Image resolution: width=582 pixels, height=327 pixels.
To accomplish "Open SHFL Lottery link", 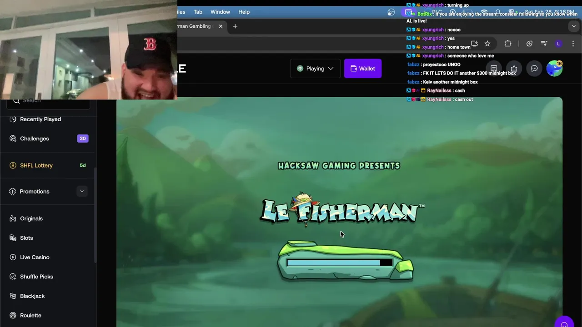I will [36, 165].
